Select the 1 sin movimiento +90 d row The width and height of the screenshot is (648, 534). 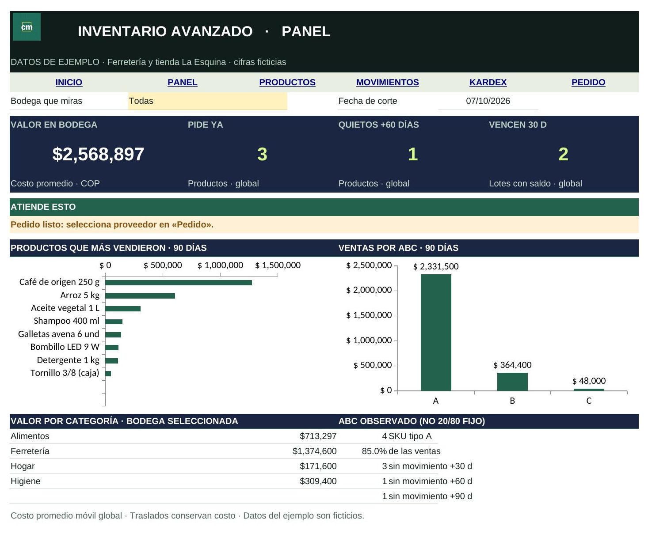(x=427, y=496)
